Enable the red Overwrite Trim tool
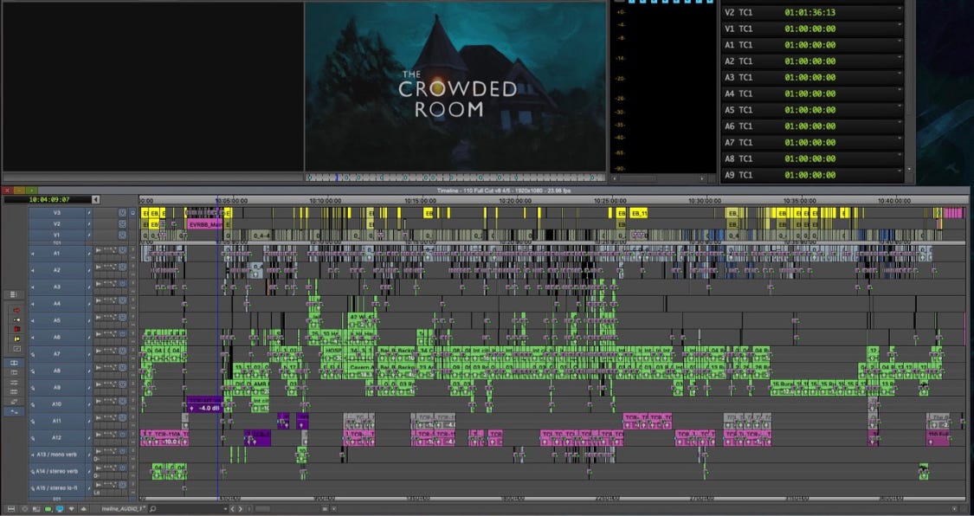The width and height of the screenshot is (974, 516). pyautogui.click(x=16, y=329)
